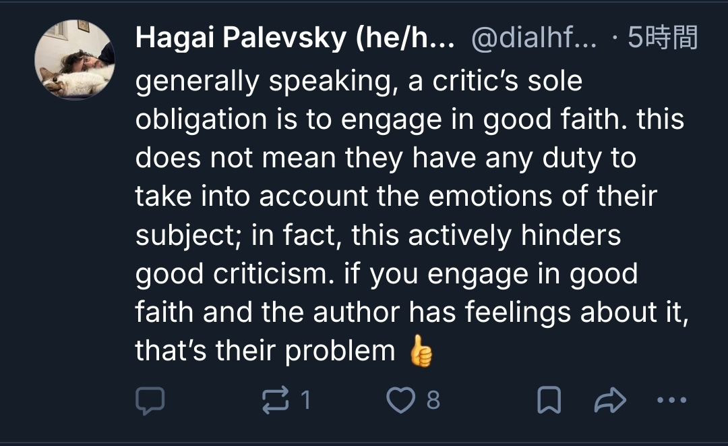Viewport: 728px width, 446px height.
Task: Share the post using the arrow icon
Action: click(x=610, y=401)
